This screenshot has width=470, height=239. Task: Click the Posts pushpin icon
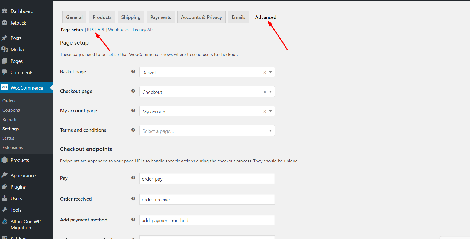pos(4,38)
